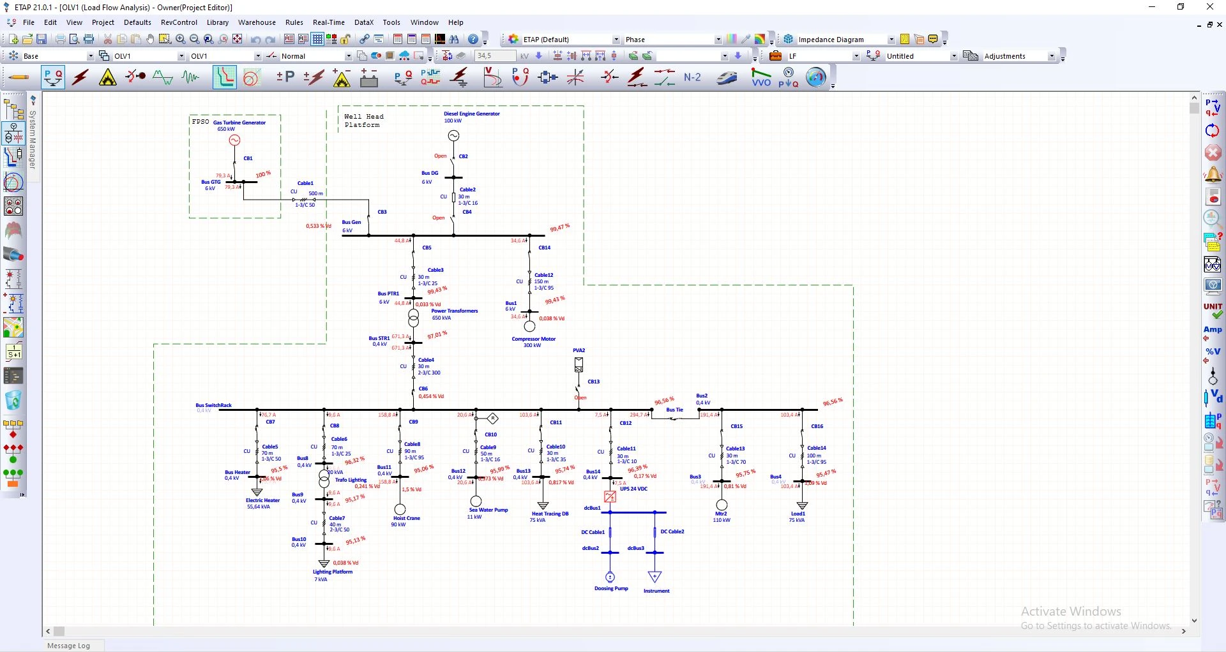
Task: Open Star protective device coordination mode
Action: 224,78
